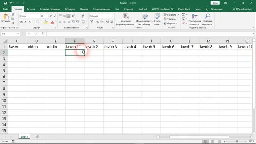The height and width of the screenshot is (144, 256).
Task: Open Format as Table (Форматировать как таблицу)
Action: click(144, 19)
